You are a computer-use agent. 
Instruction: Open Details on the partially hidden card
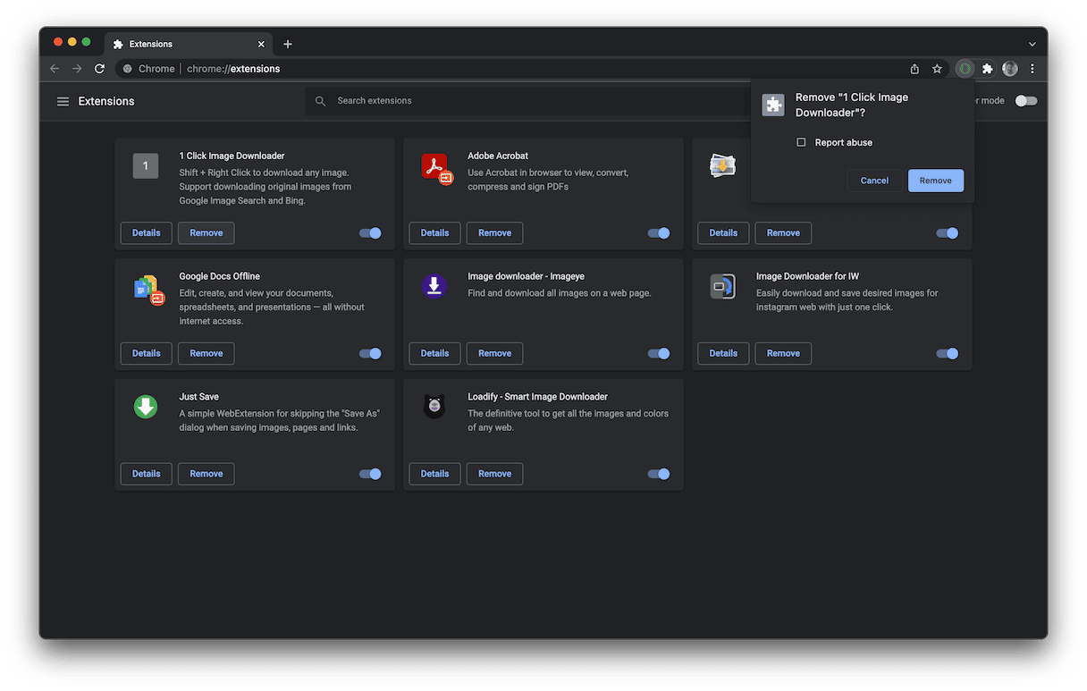tap(724, 233)
